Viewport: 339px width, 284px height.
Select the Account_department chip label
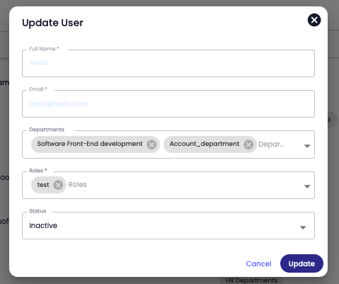[x=205, y=144]
